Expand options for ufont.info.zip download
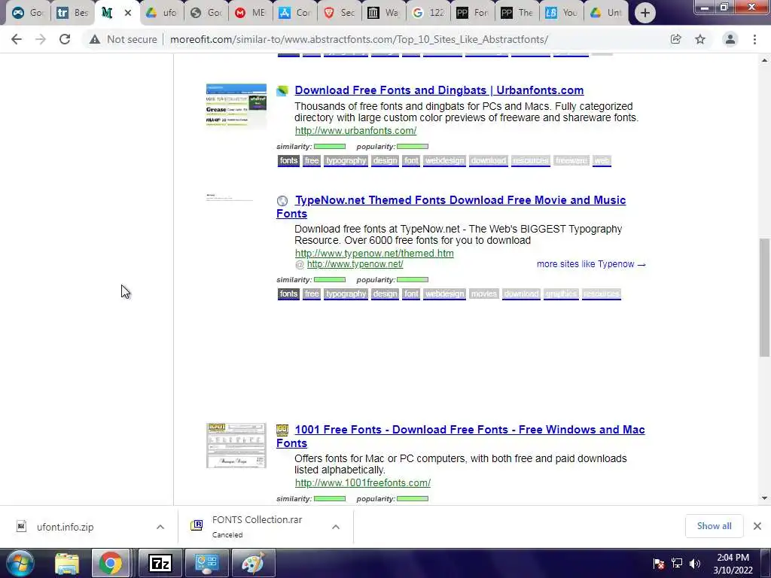 (x=160, y=527)
